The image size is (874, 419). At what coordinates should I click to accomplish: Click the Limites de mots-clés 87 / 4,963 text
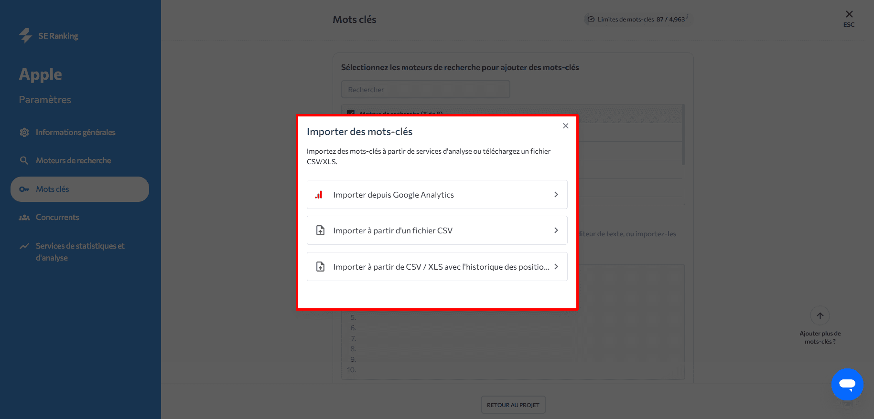641,20
